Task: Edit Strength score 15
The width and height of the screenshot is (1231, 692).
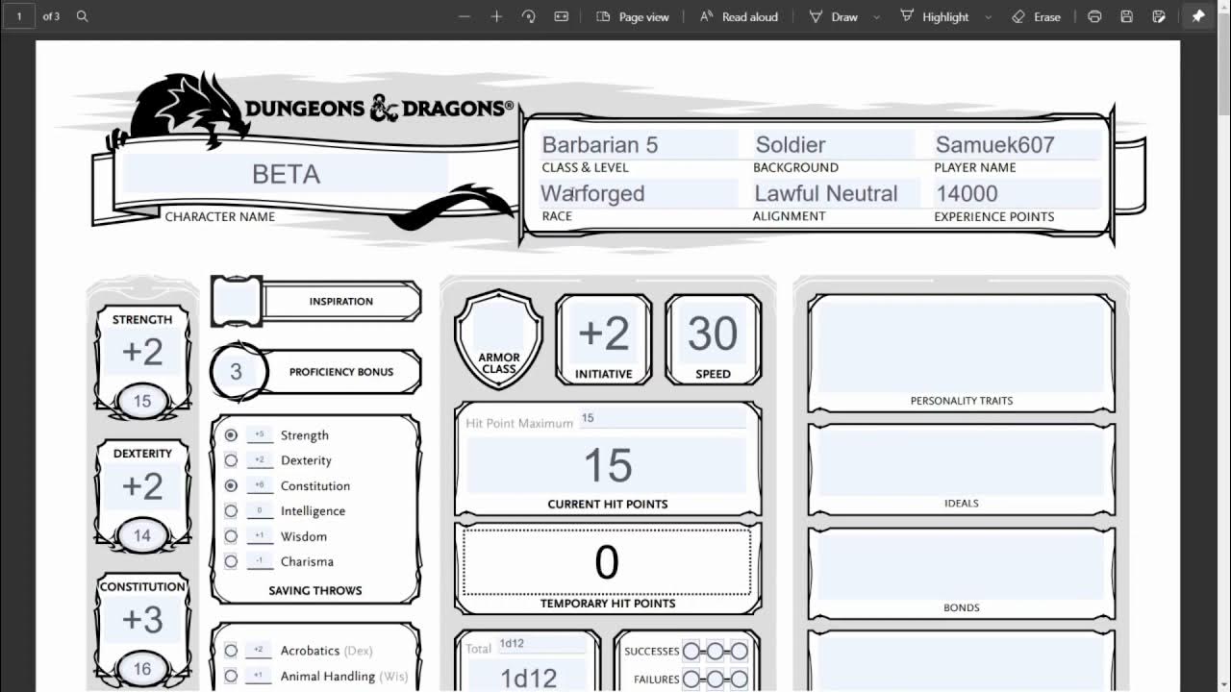Action: pos(142,401)
